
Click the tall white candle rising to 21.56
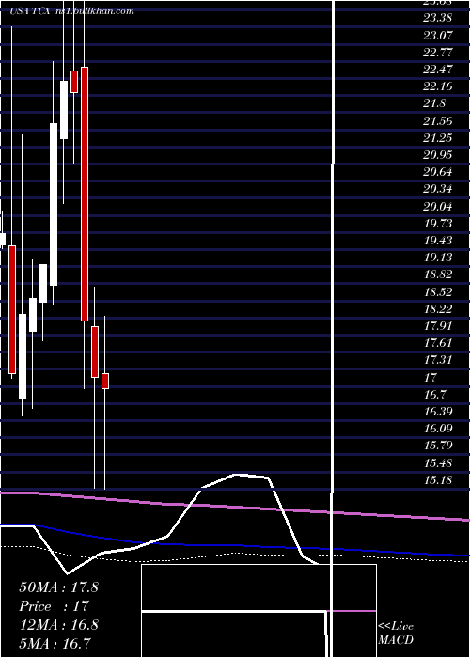[54, 204]
